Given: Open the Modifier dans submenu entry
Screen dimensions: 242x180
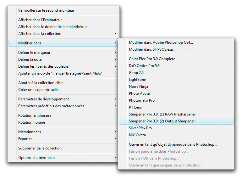Looking at the screenshot, I should (x=63, y=43).
